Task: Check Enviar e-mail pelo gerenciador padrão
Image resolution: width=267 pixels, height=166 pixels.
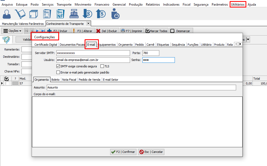Action: (58, 72)
